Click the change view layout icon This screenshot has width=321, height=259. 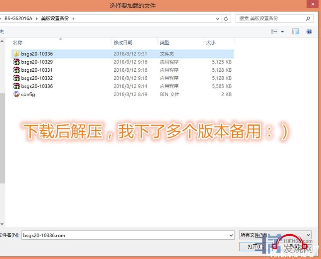(x=274, y=32)
